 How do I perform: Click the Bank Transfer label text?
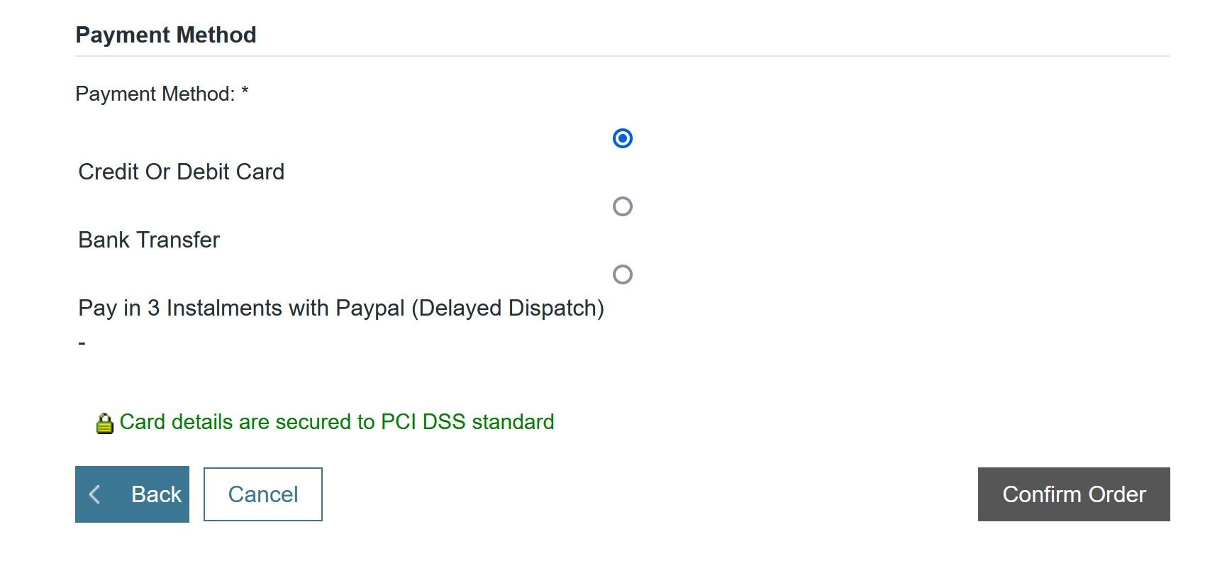149,240
